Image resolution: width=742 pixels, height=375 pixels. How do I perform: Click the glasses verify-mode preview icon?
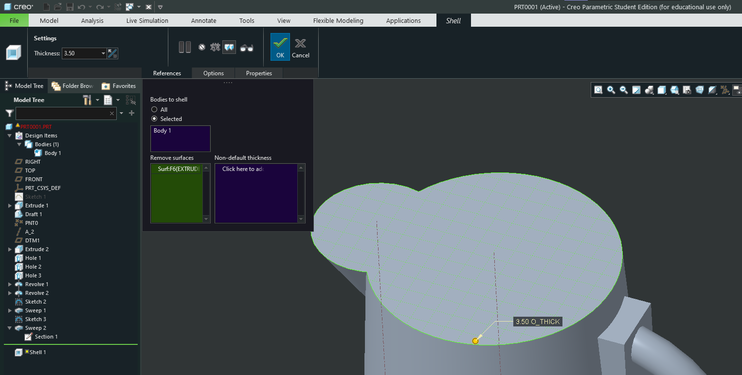click(247, 48)
